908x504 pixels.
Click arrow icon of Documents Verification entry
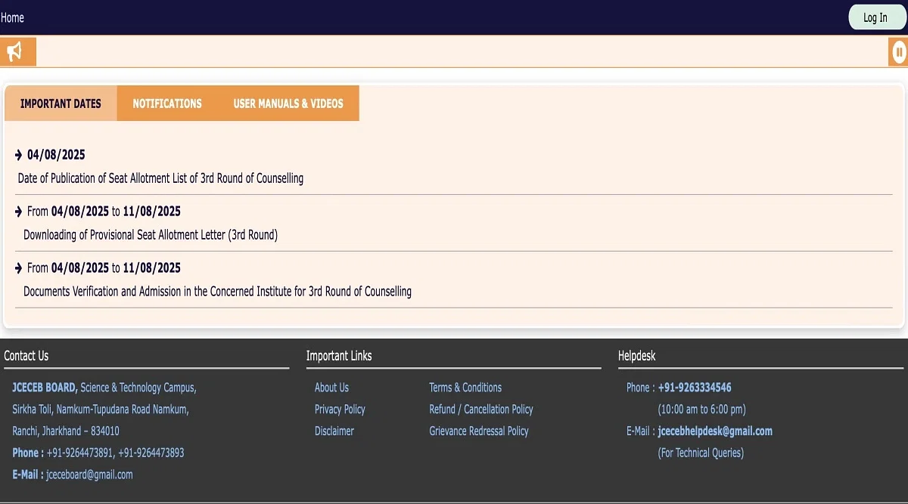(19, 268)
